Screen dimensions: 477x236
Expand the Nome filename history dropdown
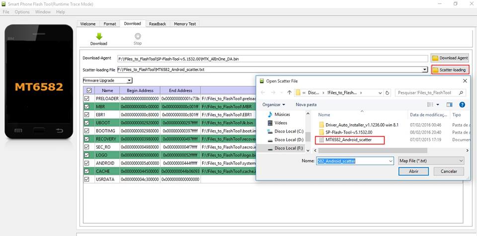click(x=391, y=161)
